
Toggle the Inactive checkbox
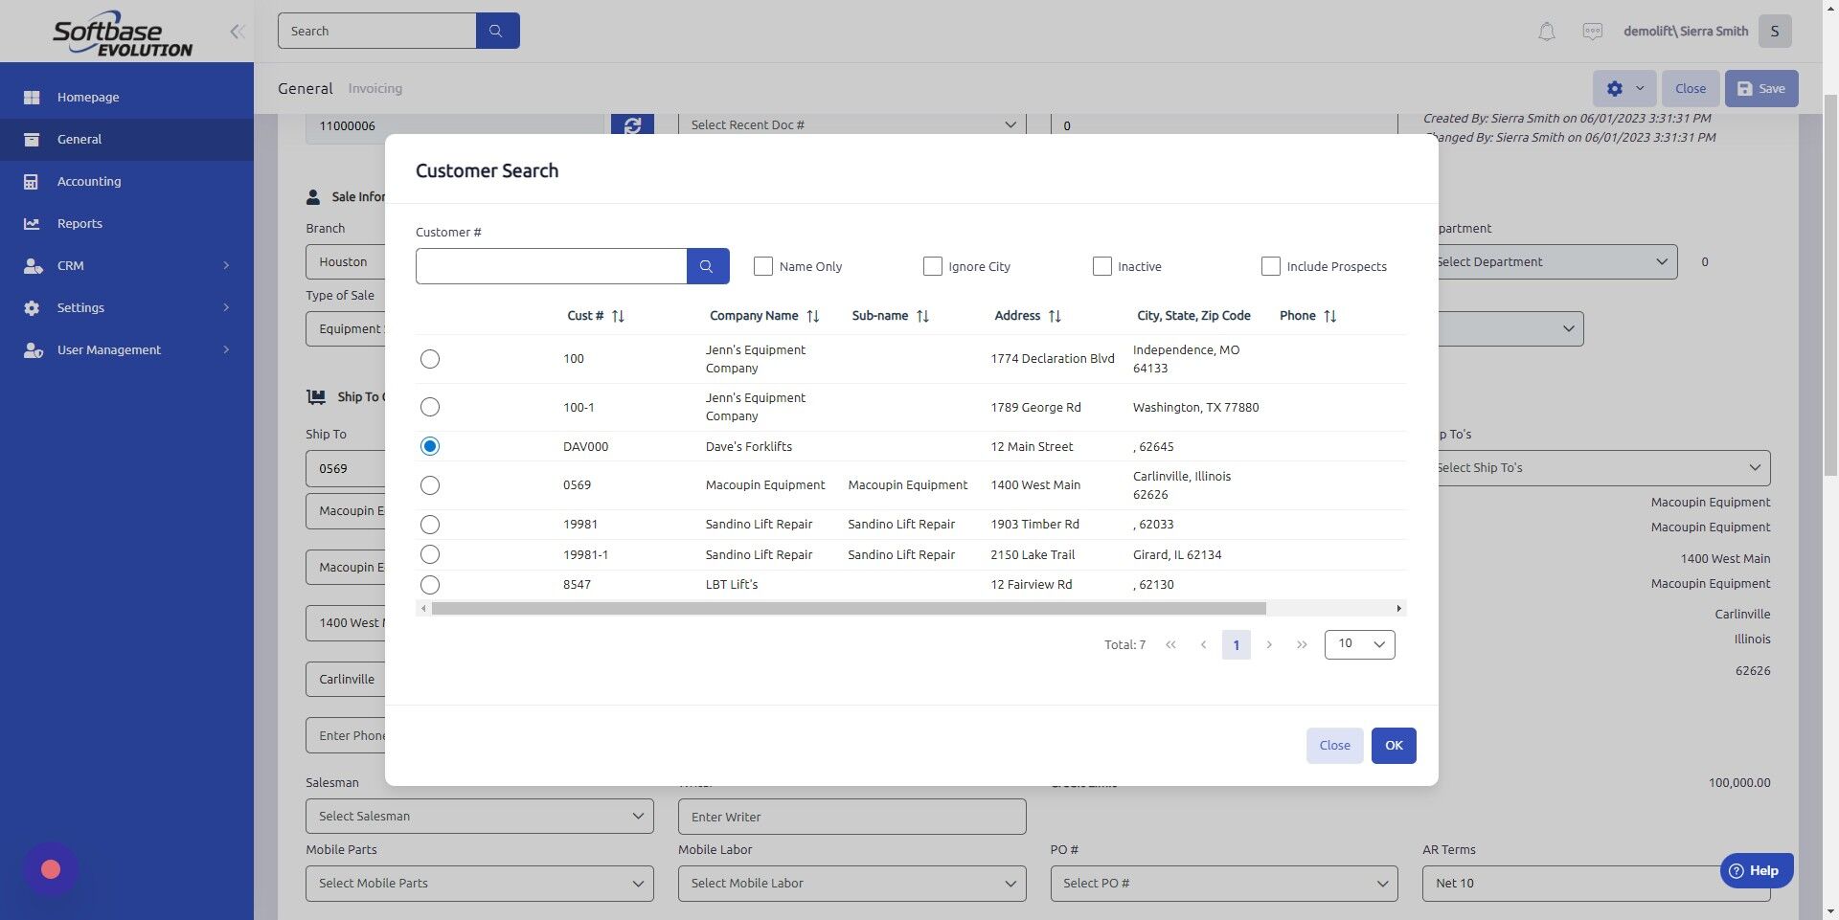[1101, 266]
